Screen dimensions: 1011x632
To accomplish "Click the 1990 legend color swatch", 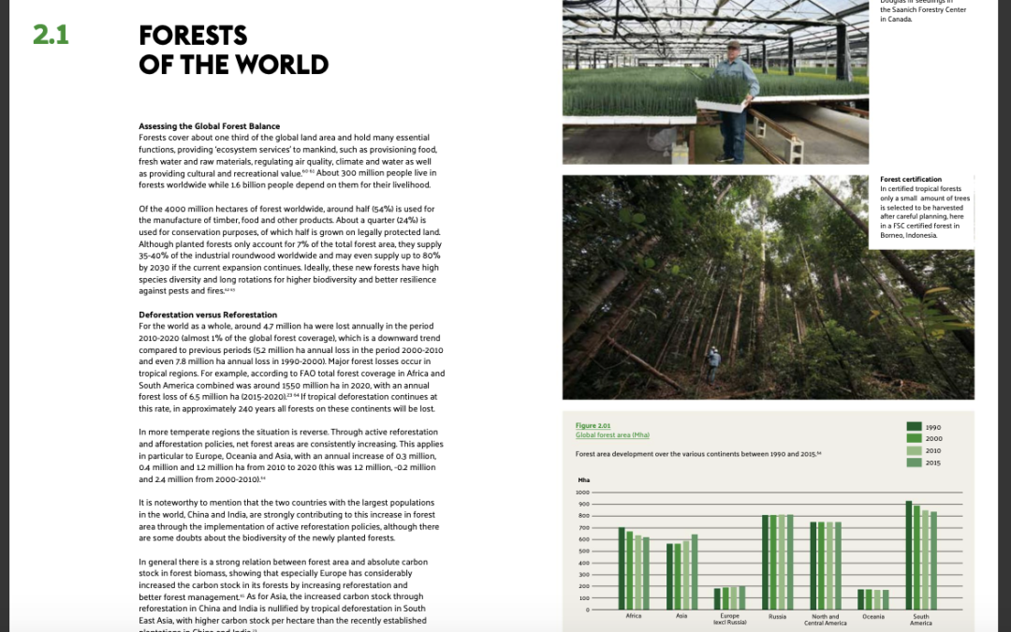I will pos(914,427).
